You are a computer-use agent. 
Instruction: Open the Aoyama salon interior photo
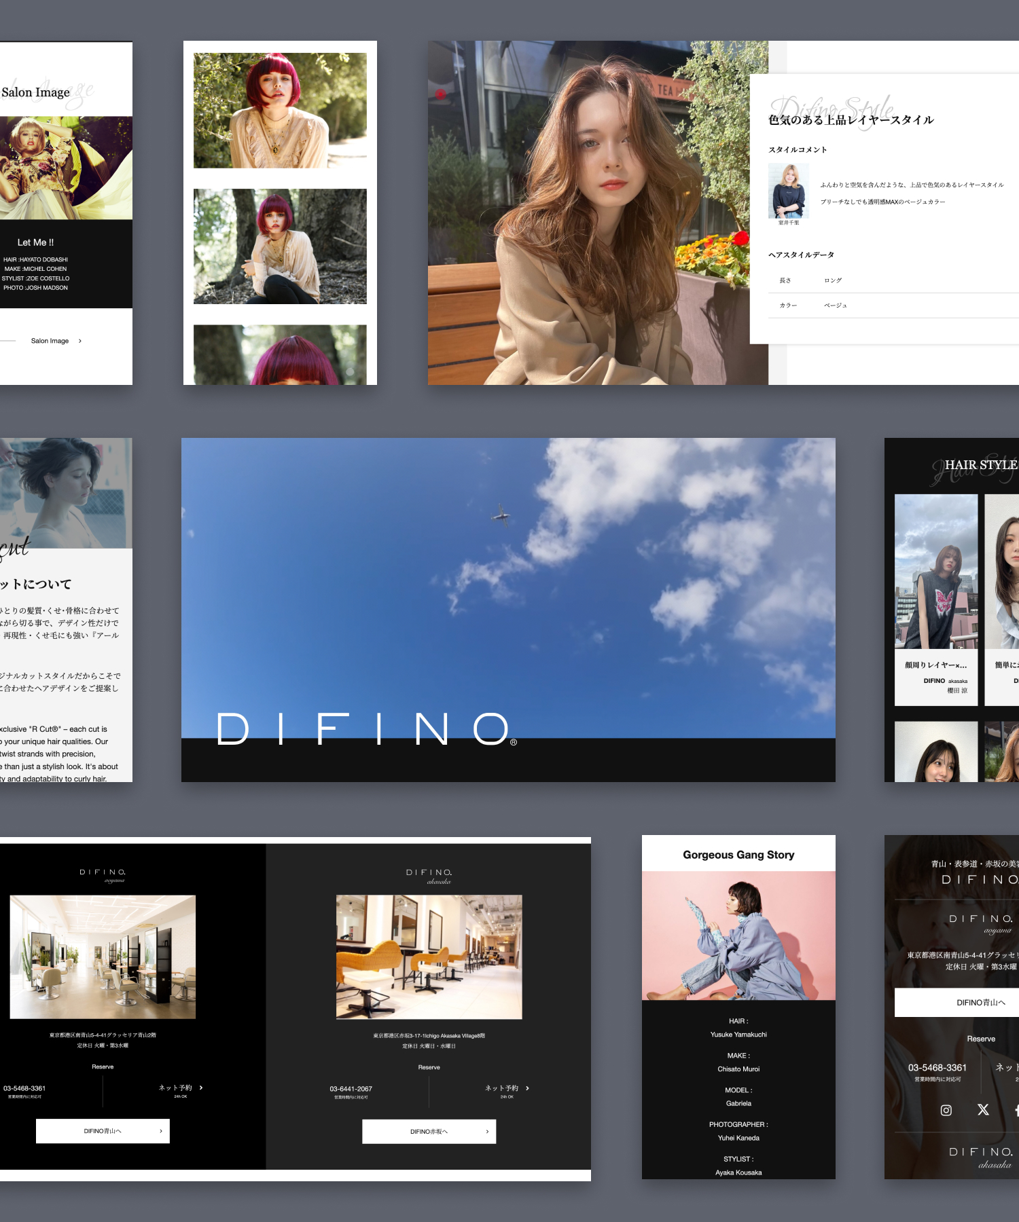(103, 957)
